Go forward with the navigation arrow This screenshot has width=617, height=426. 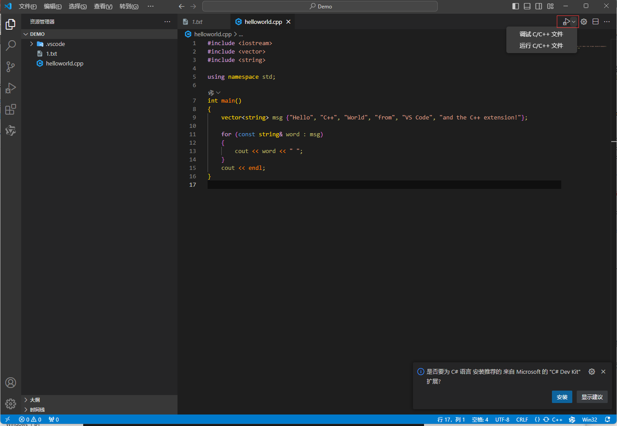[193, 6]
